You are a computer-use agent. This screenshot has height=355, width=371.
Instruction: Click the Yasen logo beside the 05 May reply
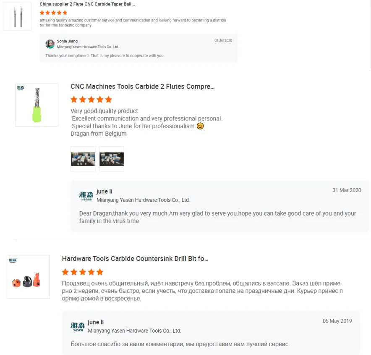click(x=78, y=326)
